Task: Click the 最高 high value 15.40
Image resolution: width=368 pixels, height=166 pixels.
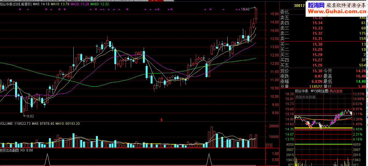Action: point(361,76)
